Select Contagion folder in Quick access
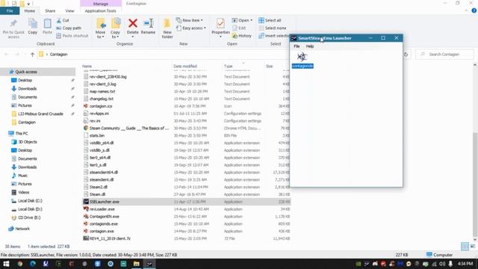Screen dimensions: 478x269 pos(27,123)
